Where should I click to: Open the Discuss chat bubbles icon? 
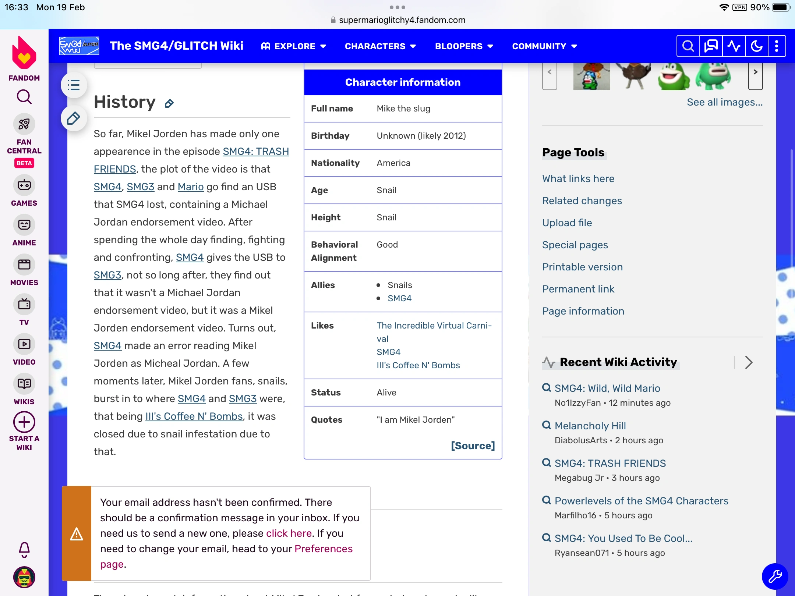tap(711, 46)
